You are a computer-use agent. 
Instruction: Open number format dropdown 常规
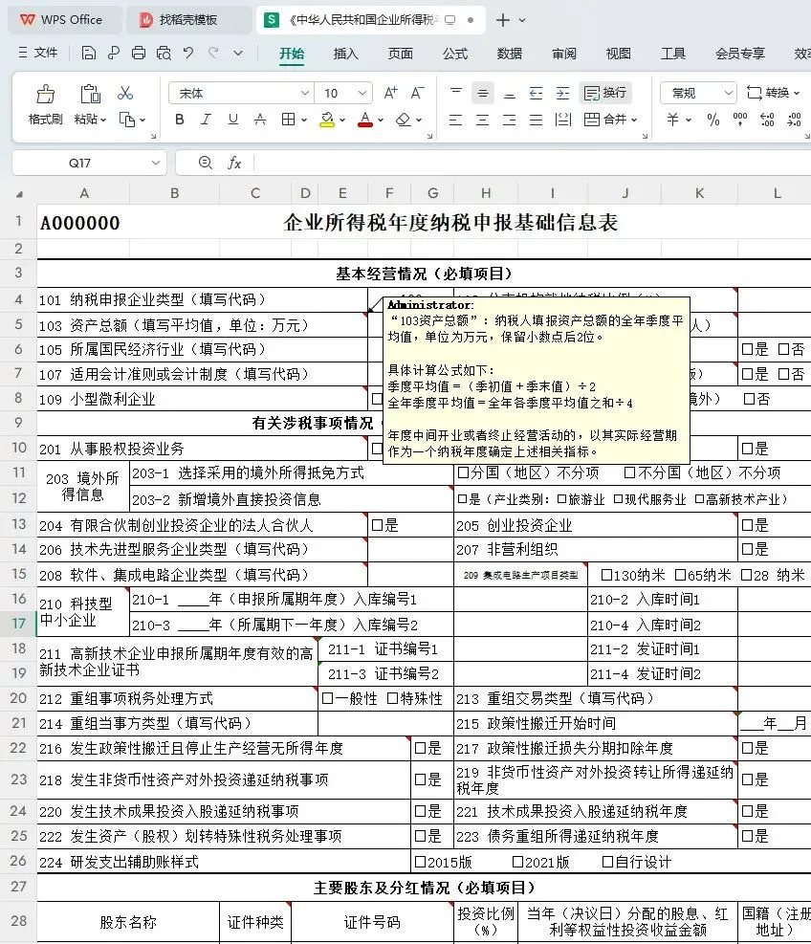[x=728, y=93]
